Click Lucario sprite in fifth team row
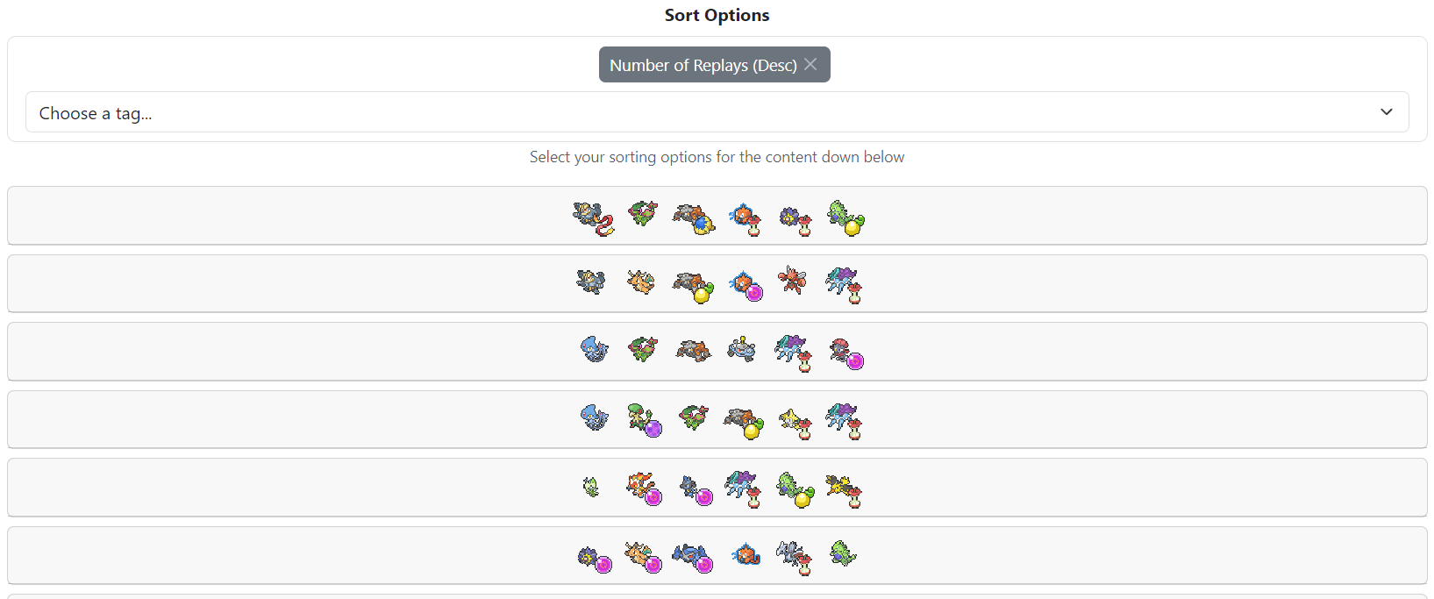The width and height of the screenshot is (1434, 599). tap(696, 490)
